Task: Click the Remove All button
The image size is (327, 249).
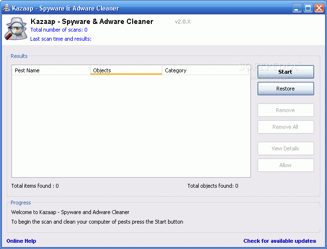Action: [285, 127]
